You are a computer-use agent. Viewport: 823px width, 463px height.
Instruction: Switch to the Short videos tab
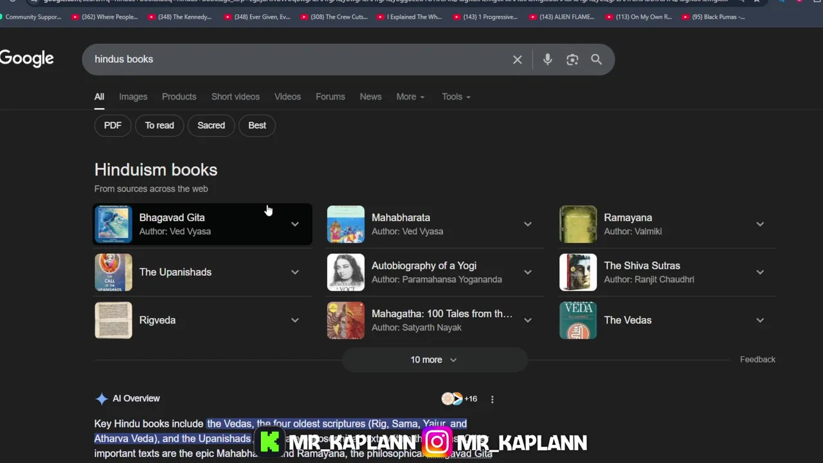pyautogui.click(x=235, y=96)
